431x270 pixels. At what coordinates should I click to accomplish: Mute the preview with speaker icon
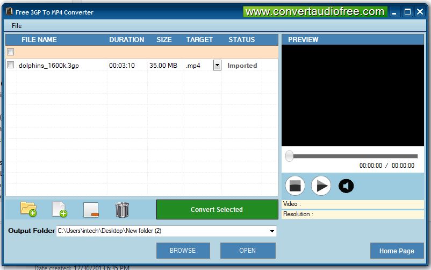(346, 186)
